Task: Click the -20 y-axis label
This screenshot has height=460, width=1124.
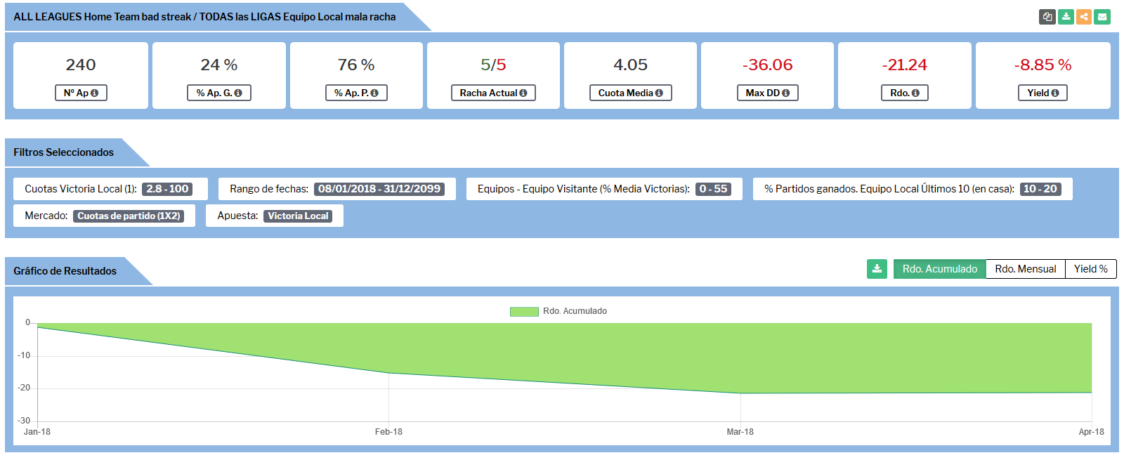Action: coord(24,388)
